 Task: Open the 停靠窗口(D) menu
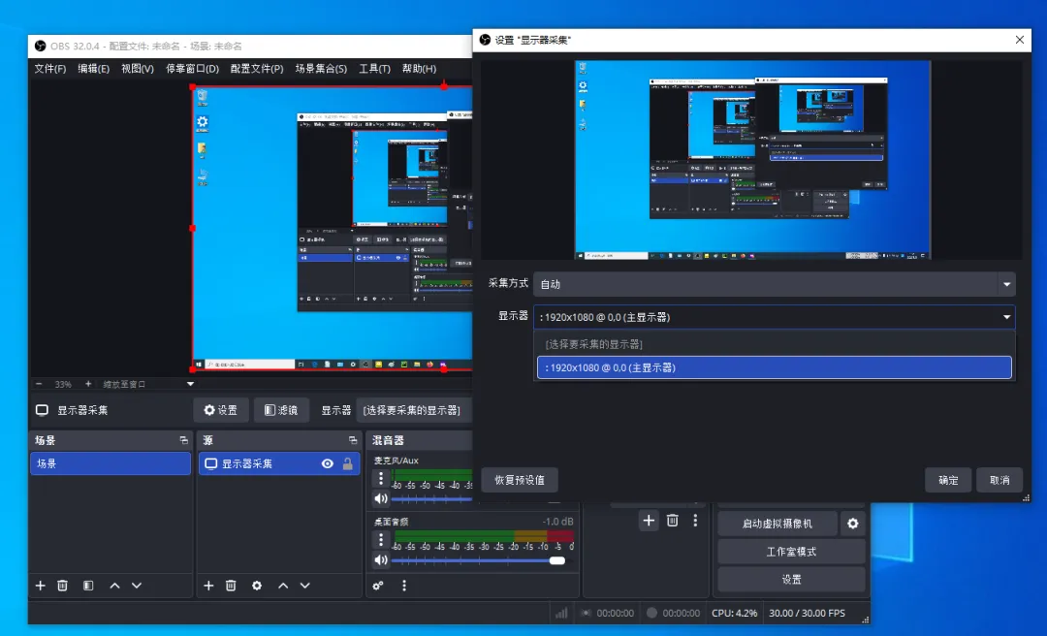[x=192, y=68]
